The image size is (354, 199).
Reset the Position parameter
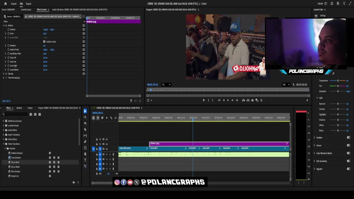pyautogui.click(x=84, y=30)
